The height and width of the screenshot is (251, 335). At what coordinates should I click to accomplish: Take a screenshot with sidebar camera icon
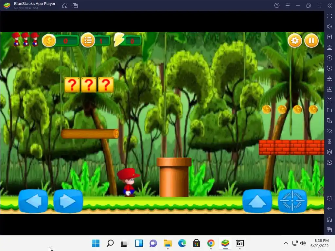[329, 100]
